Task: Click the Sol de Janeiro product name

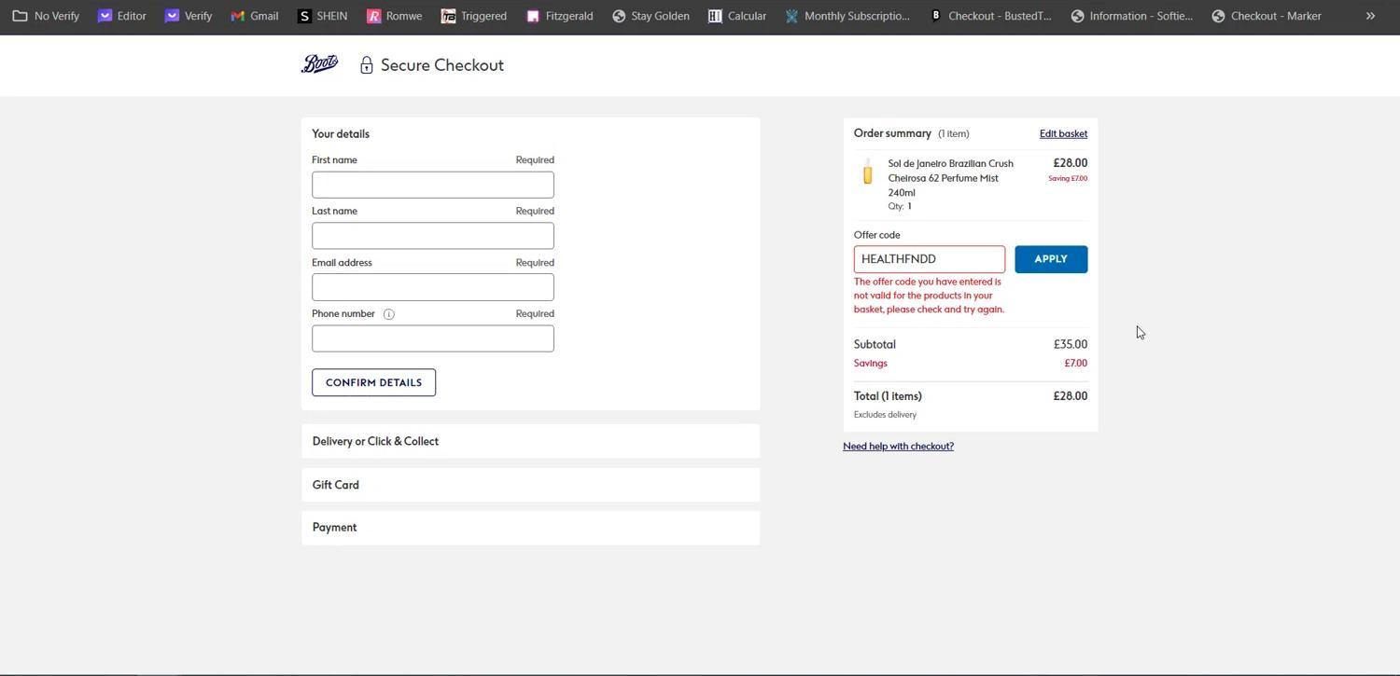Action: (950, 178)
